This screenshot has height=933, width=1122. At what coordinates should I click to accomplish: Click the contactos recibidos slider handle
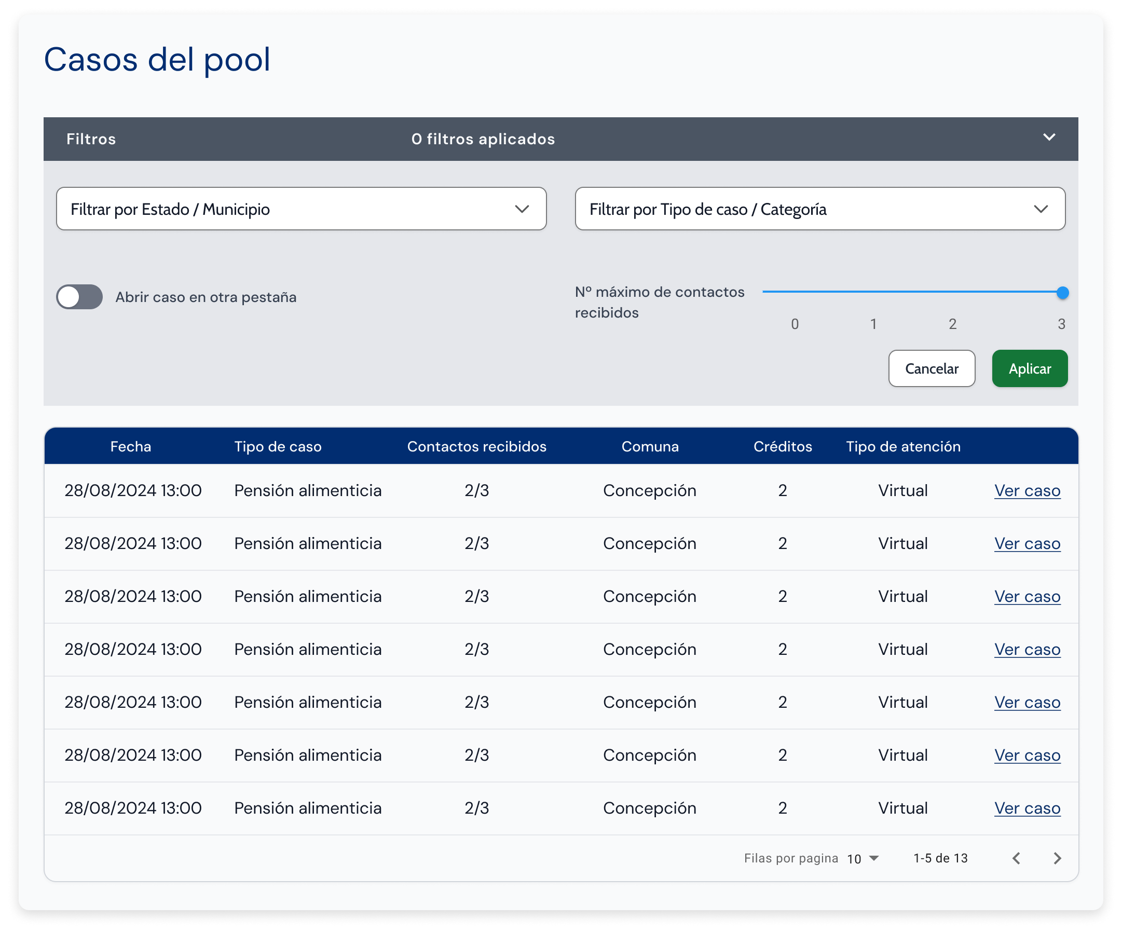click(x=1062, y=293)
